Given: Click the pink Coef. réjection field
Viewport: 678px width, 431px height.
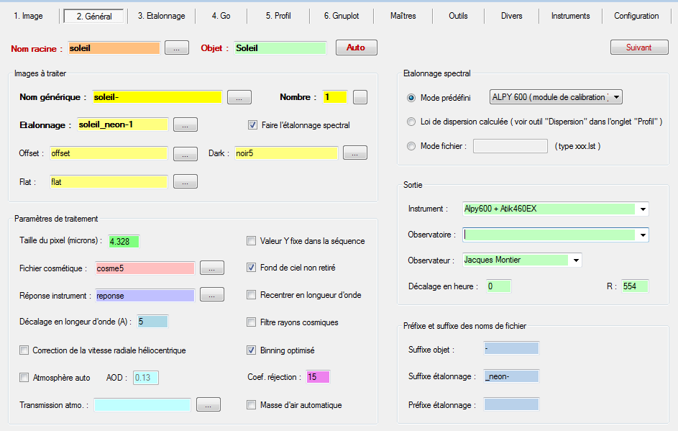Looking at the screenshot, I should pyautogui.click(x=317, y=377).
